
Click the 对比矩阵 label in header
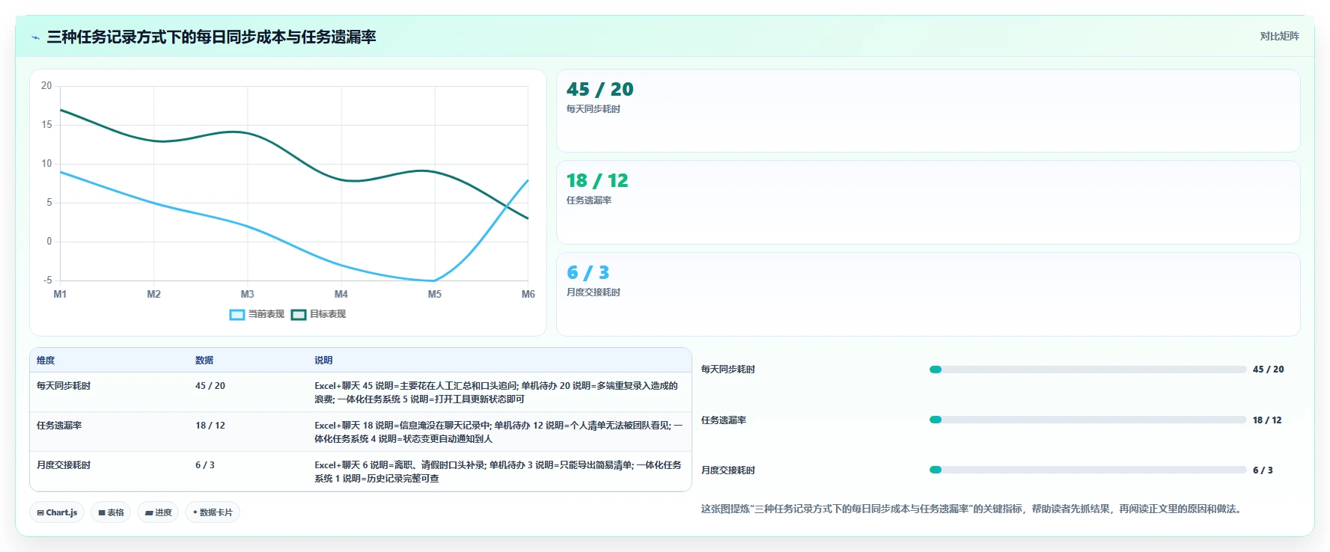click(x=1279, y=36)
